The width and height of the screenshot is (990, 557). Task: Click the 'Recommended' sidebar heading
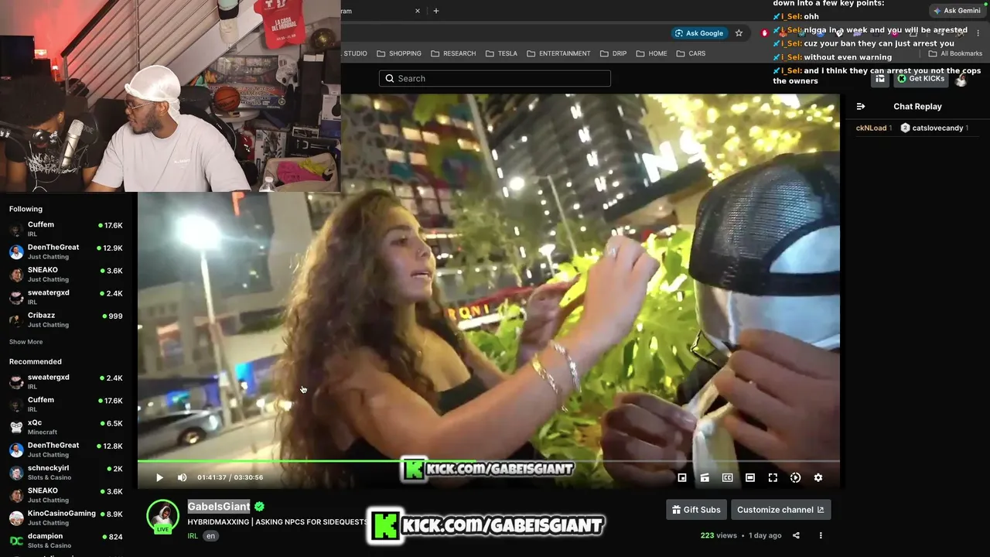pyautogui.click(x=36, y=362)
